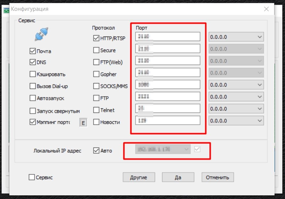Click the FTP port input field

click(x=168, y=96)
